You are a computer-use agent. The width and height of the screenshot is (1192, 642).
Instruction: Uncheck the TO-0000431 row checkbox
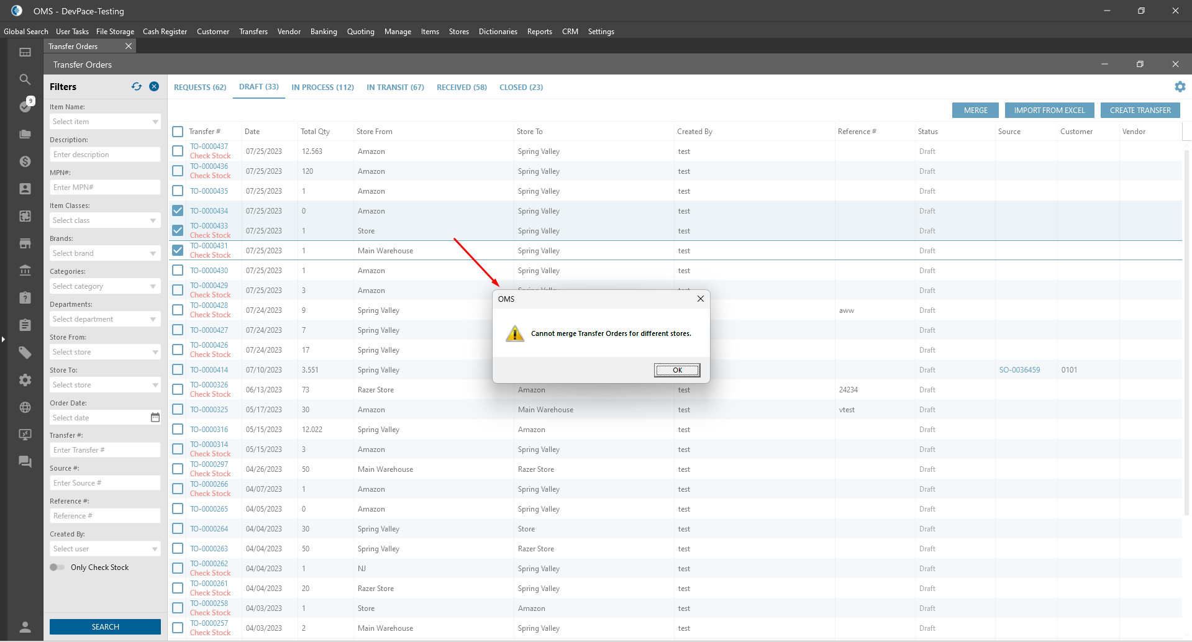(178, 250)
